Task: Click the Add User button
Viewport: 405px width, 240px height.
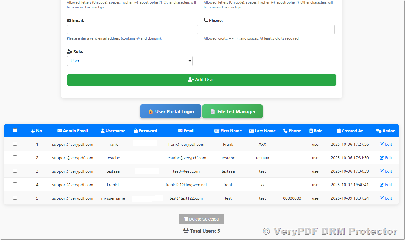Action: pos(201,80)
